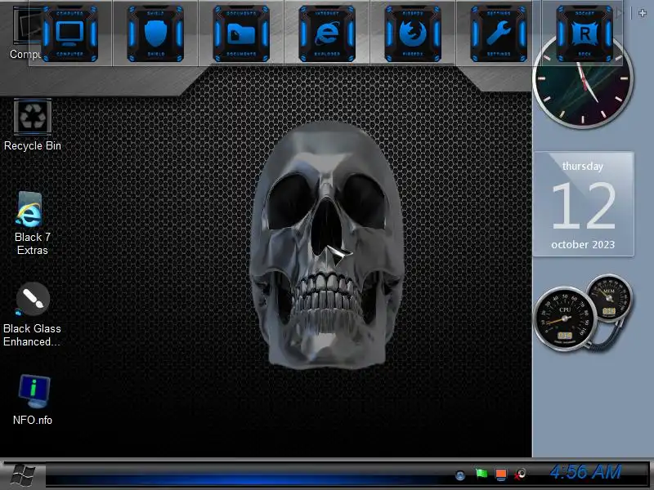Launch Internet Explorer from the dock
This screenshot has height=490, width=654.
pyautogui.click(x=327, y=33)
